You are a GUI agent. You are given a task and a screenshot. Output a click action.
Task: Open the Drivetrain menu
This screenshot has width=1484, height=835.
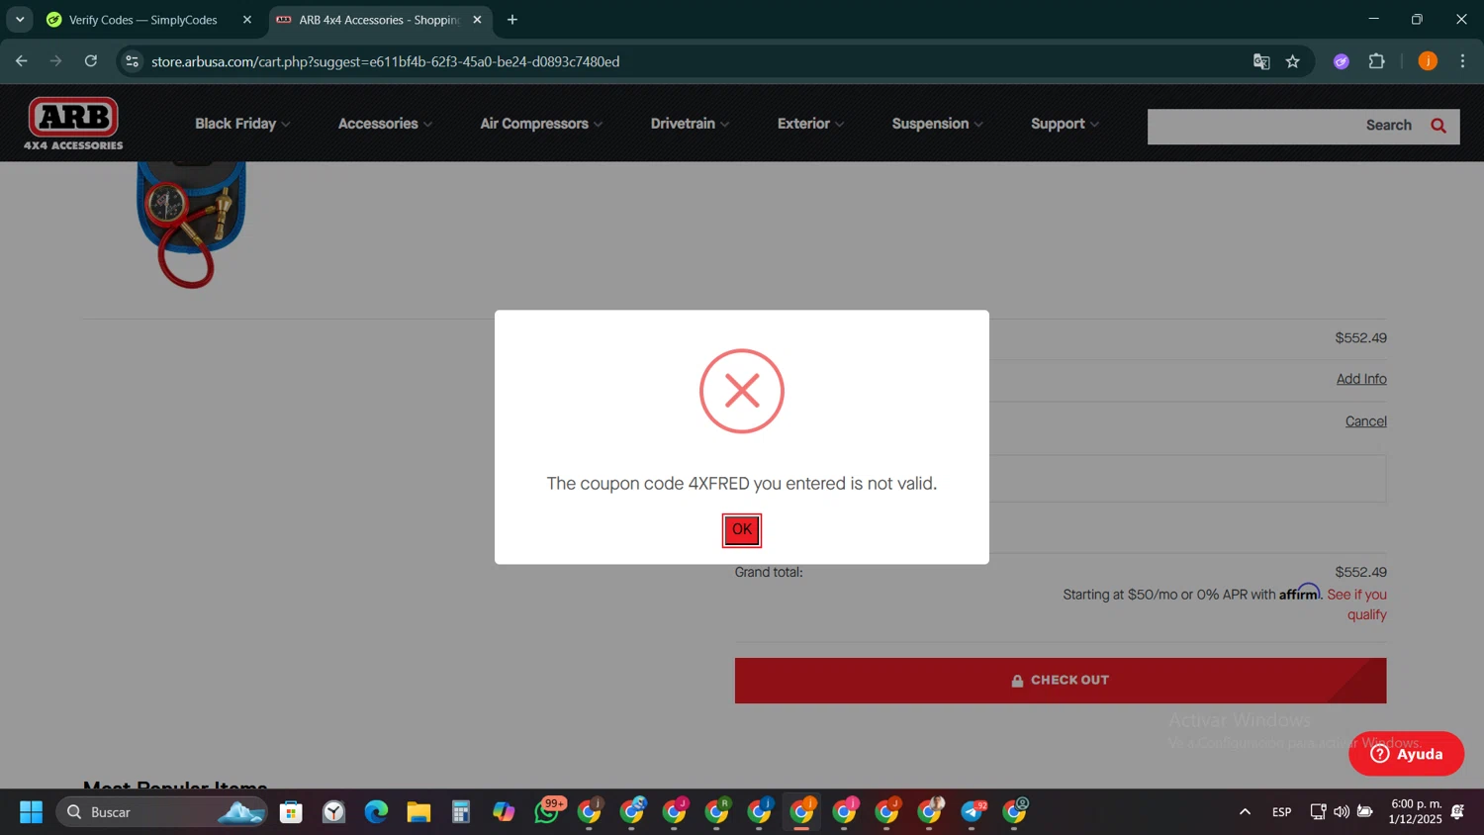pyautogui.click(x=690, y=124)
